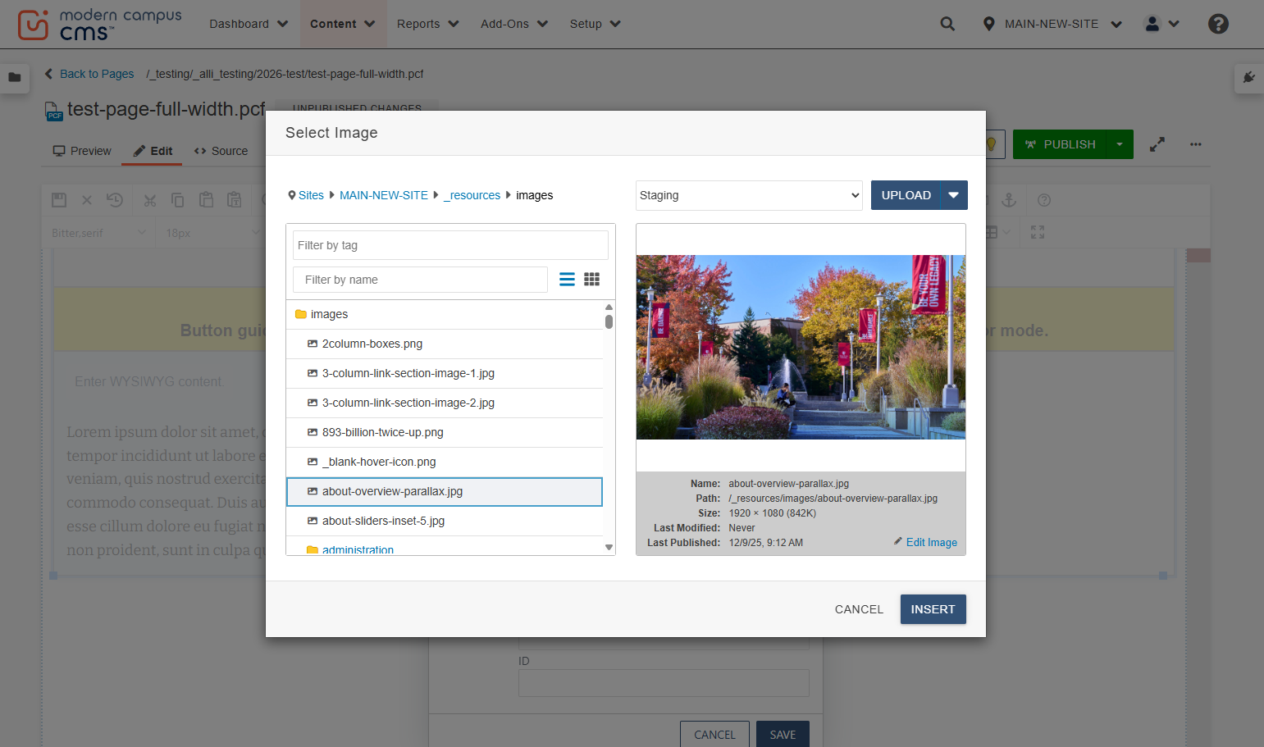Switch to the Edit tab
The width and height of the screenshot is (1264, 747).
click(153, 151)
